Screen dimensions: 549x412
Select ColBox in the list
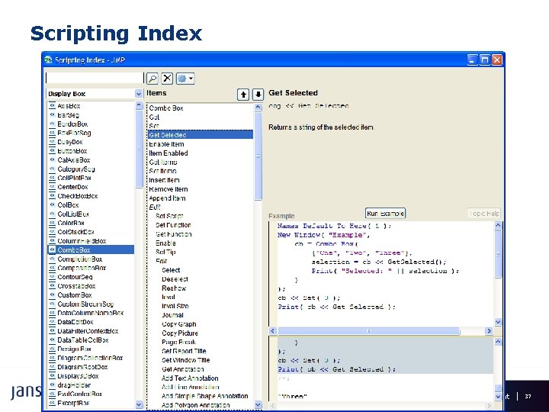point(68,205)
